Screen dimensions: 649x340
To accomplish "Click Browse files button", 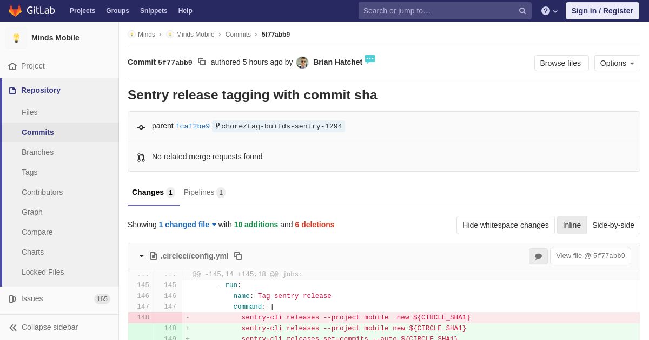I will click(x=561, y=63).
